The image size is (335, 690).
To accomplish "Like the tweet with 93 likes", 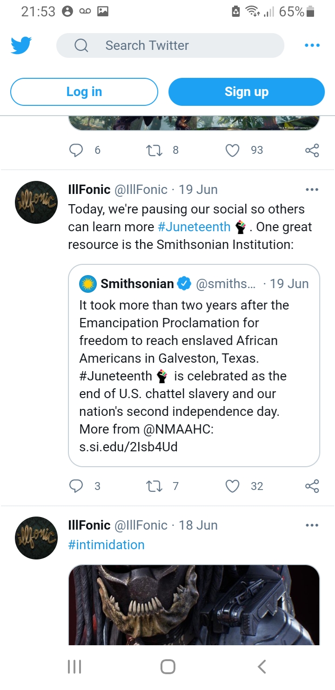I will click(x=232, y=150).
